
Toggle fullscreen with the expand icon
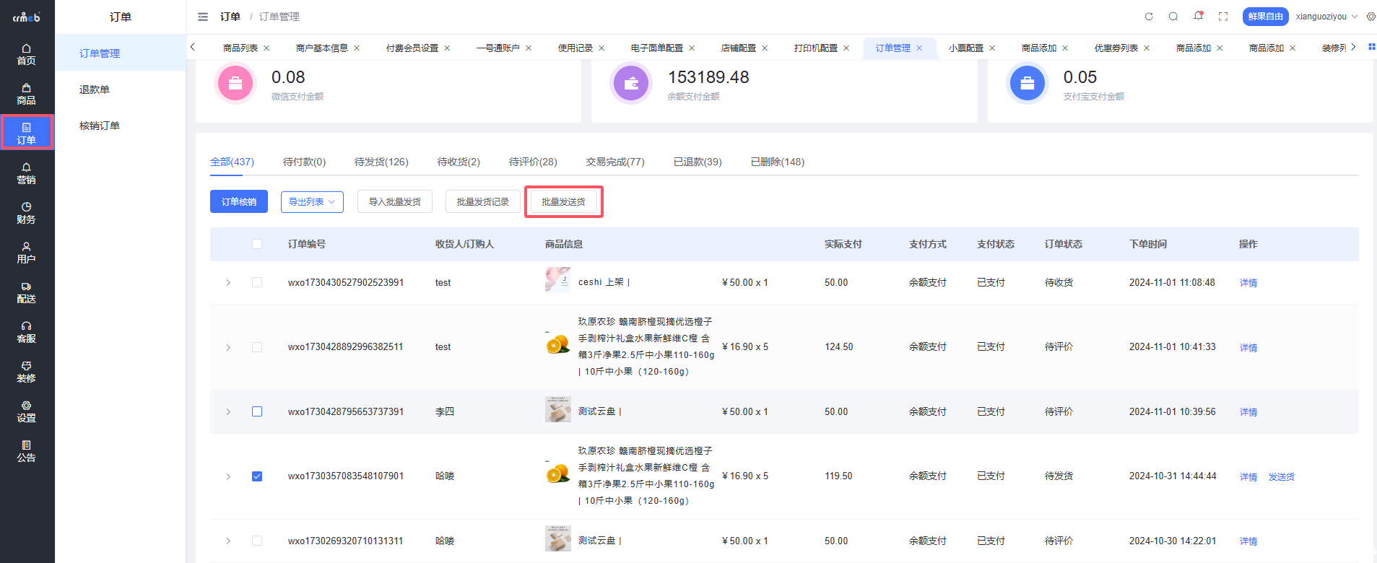[1223, 17]
